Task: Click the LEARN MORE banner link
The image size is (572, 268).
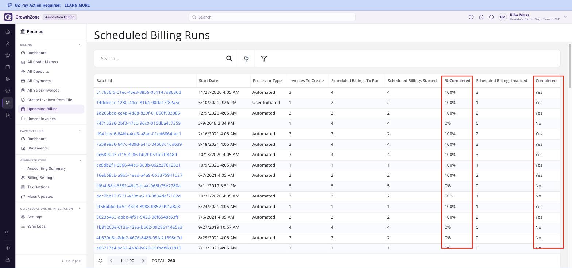Action: click(x=77, y=5)
